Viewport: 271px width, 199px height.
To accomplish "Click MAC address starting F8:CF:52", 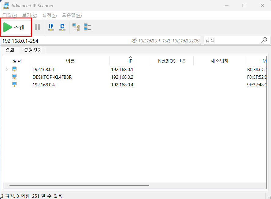I will [257, 77].
